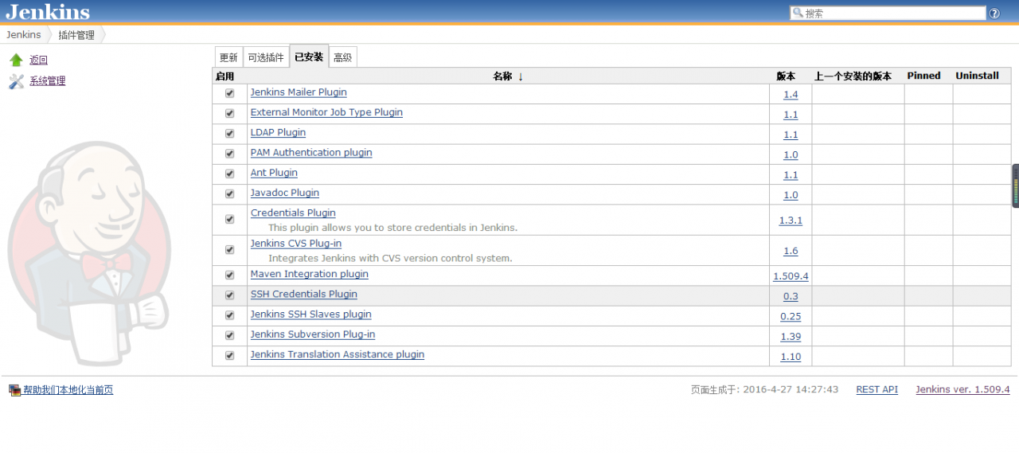The width and height of the screenshot is (1019, 453).
Task: Click 'This plugin allows you to store credentials' text
Action: pyautogui.click(x=392, y=228)
